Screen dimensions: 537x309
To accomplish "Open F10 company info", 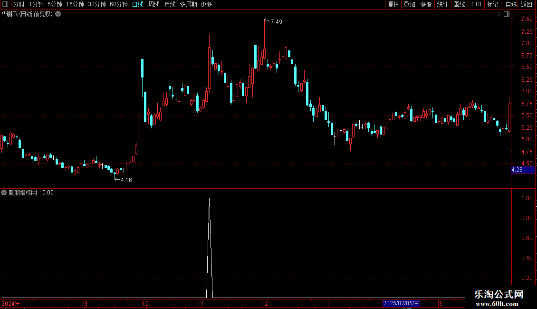I will click(x=476, y=4).
